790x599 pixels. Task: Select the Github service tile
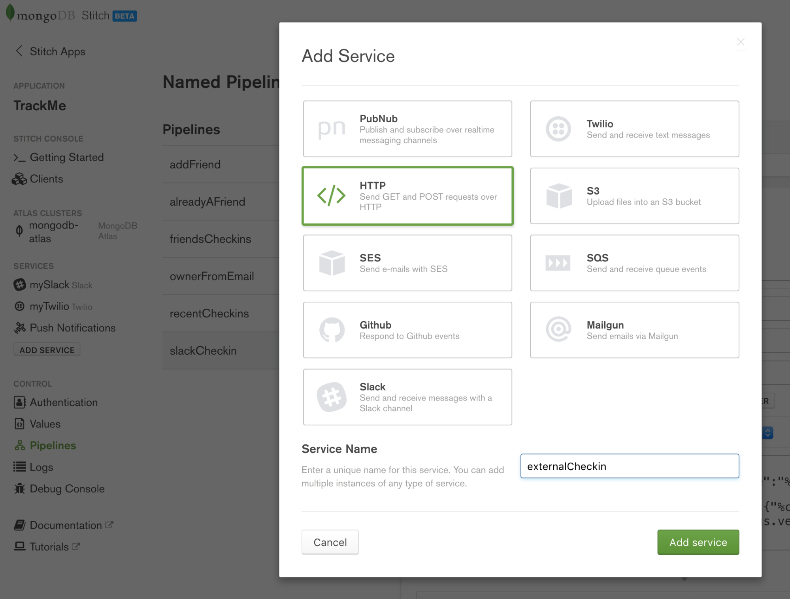pos(407,330)
